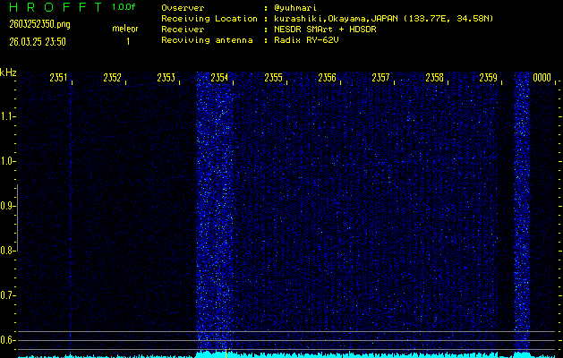Jump to the 2356 time marker
Screen dimensions: 563x358
[327, 79]
